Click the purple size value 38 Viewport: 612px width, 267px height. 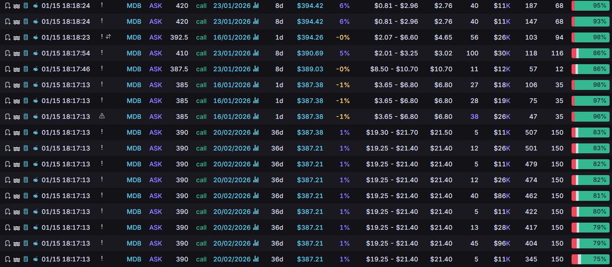pyautogui.click(x=474, y=117)
